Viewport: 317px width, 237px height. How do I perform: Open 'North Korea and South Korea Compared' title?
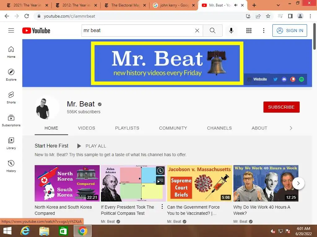coord(63,210)
